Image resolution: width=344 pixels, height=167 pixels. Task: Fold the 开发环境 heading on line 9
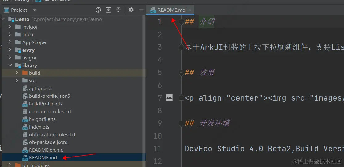tap(181, 123)
